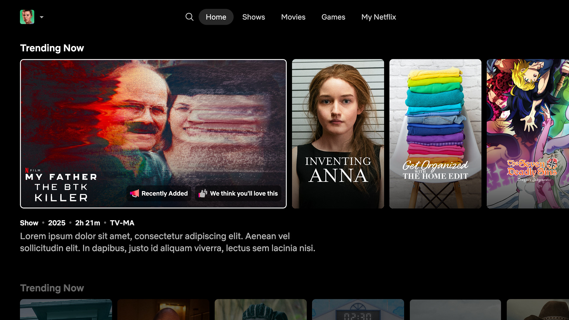Click the We think you'll love this badge

(244, 193)
